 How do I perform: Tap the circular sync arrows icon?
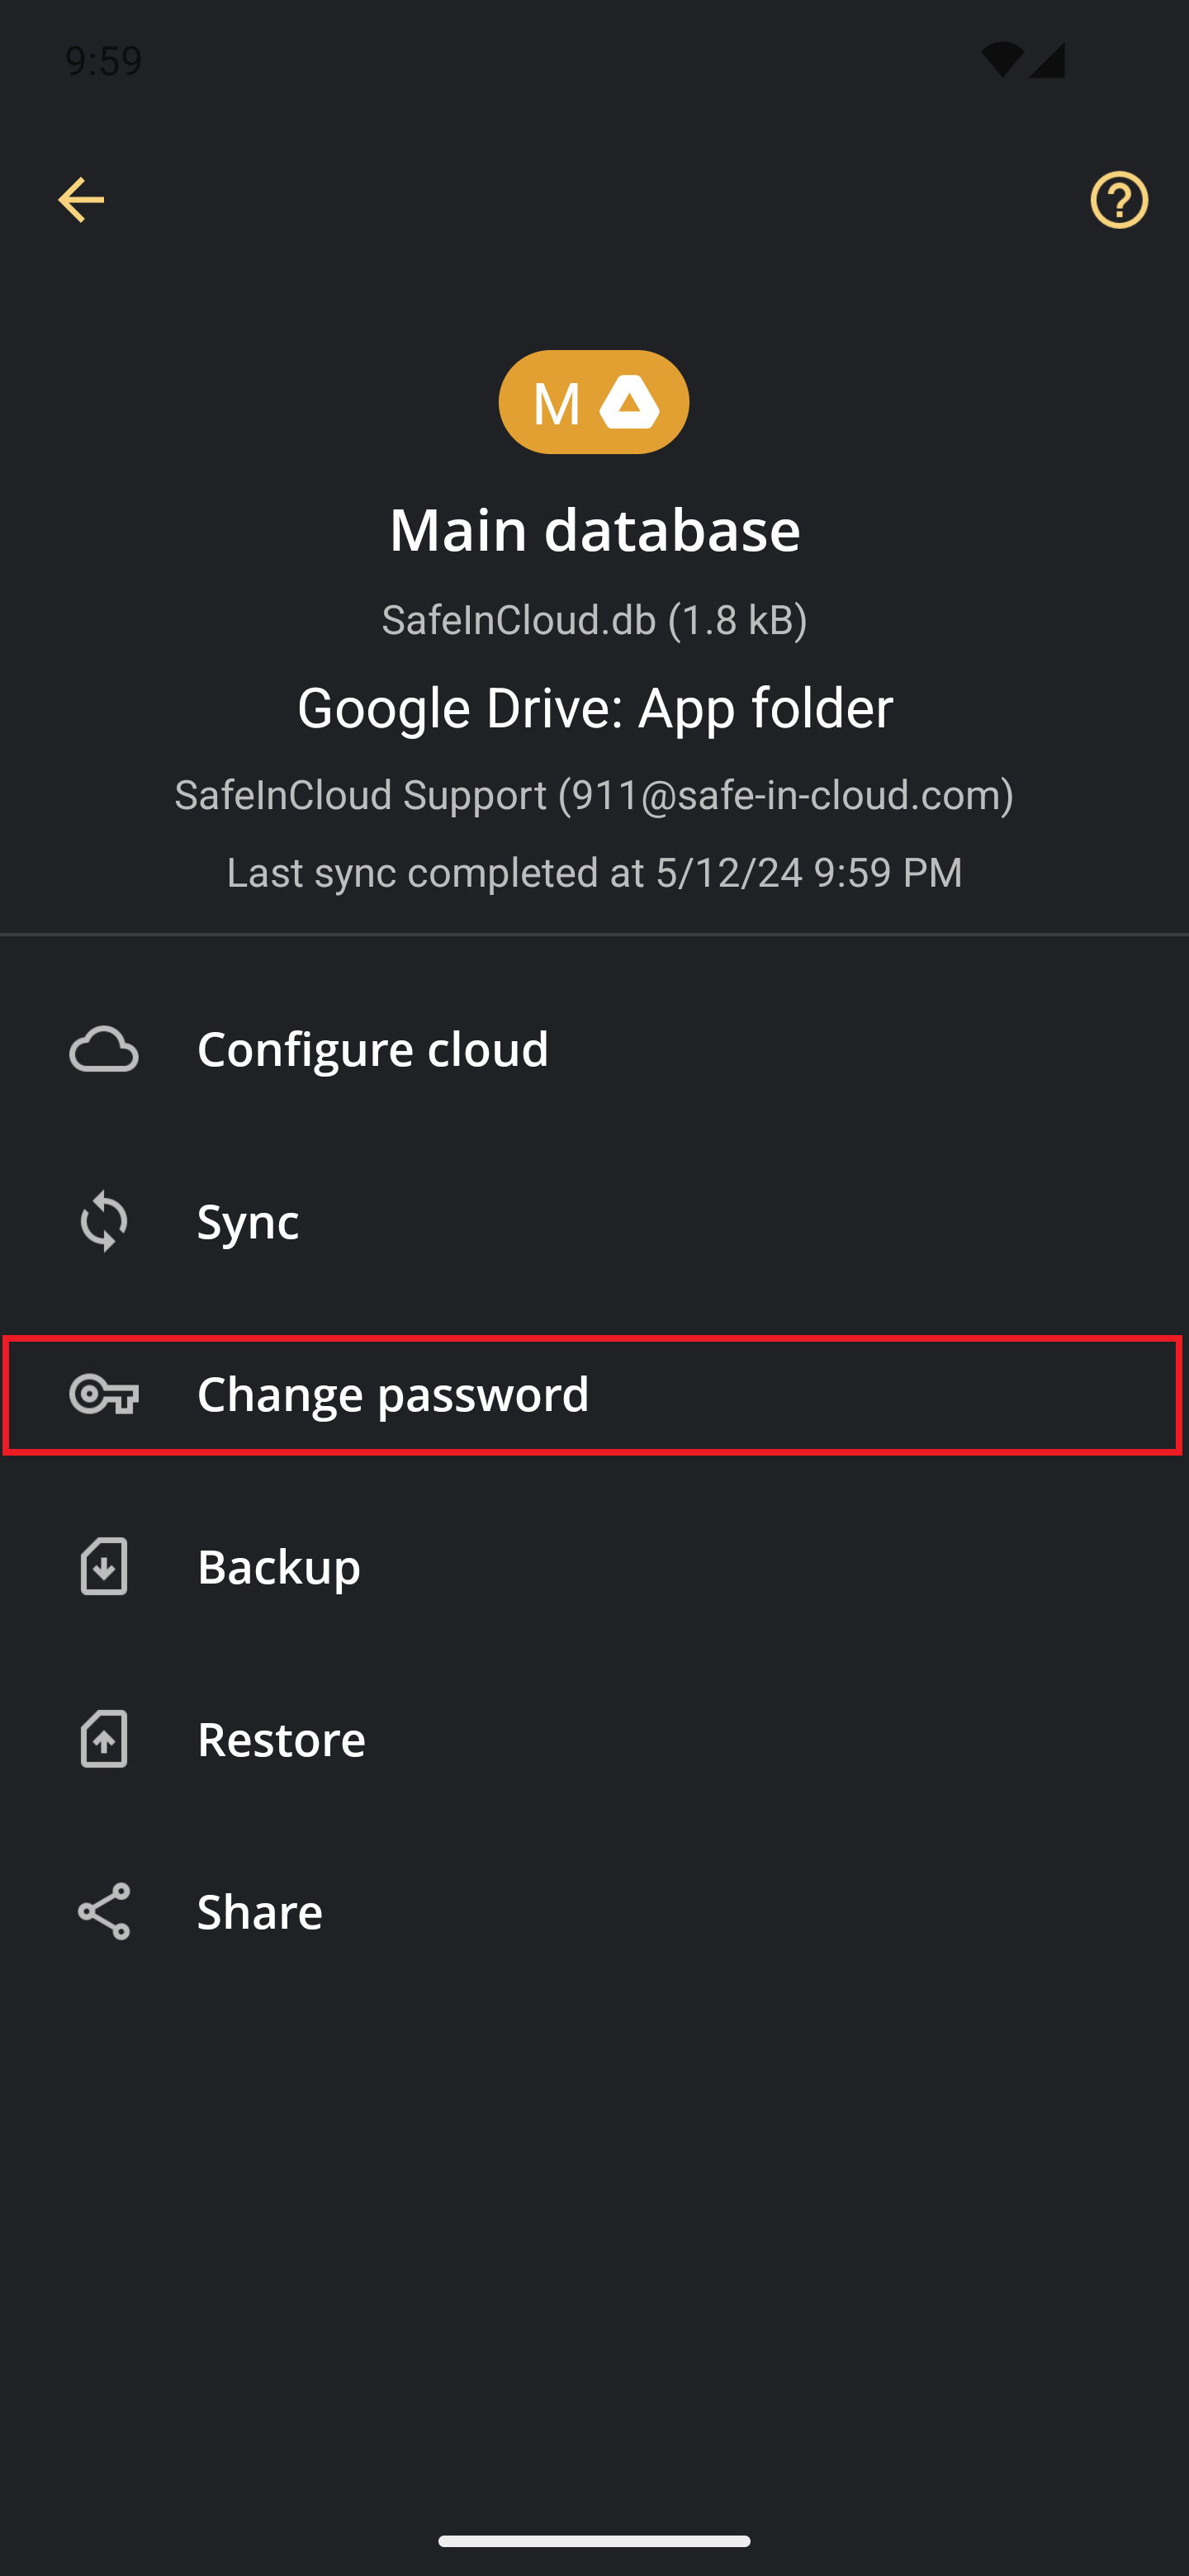click(x=104, y=1221)
